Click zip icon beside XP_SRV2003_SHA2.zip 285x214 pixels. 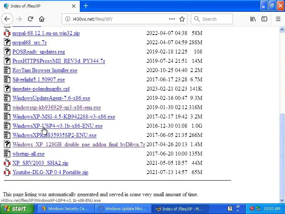coord(7,163)
